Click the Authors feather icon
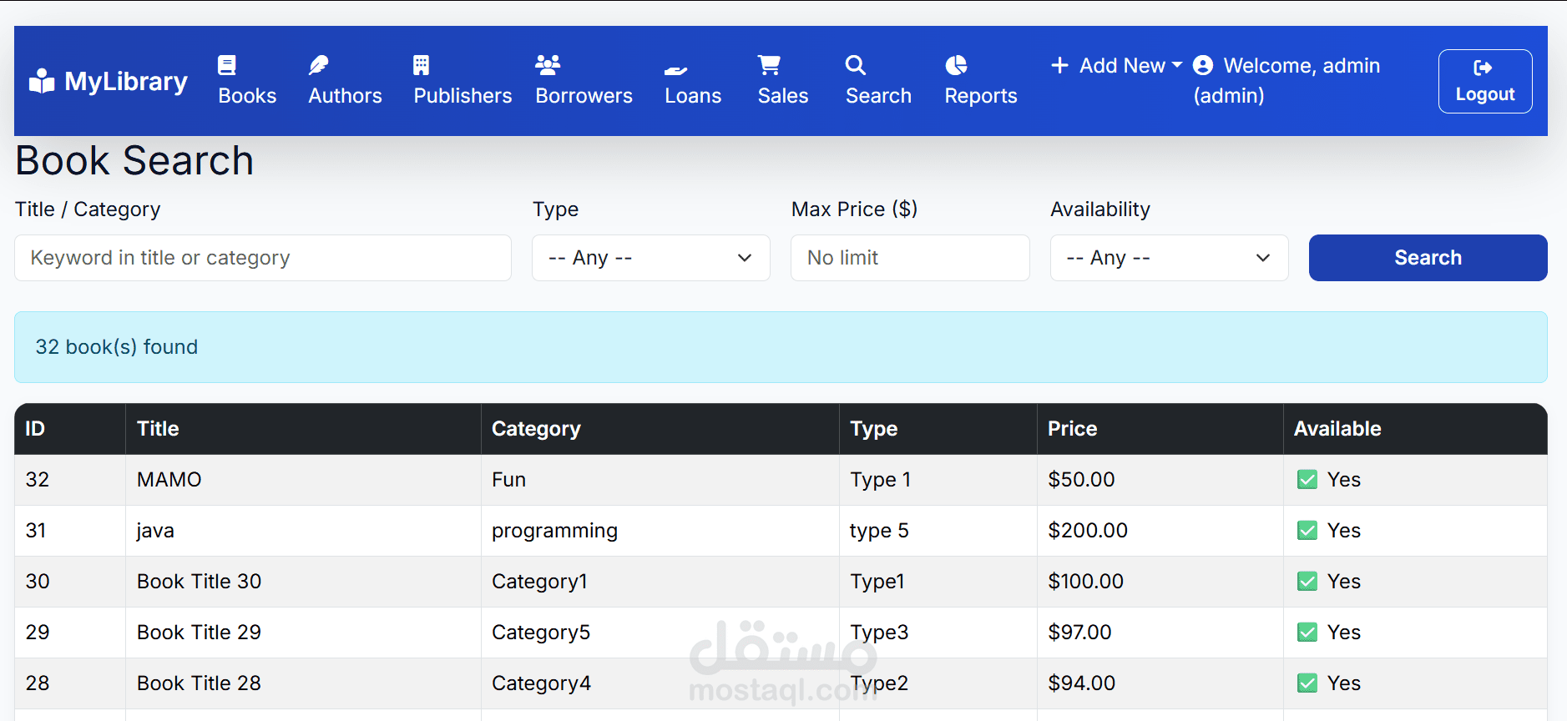 pos(319,65)
